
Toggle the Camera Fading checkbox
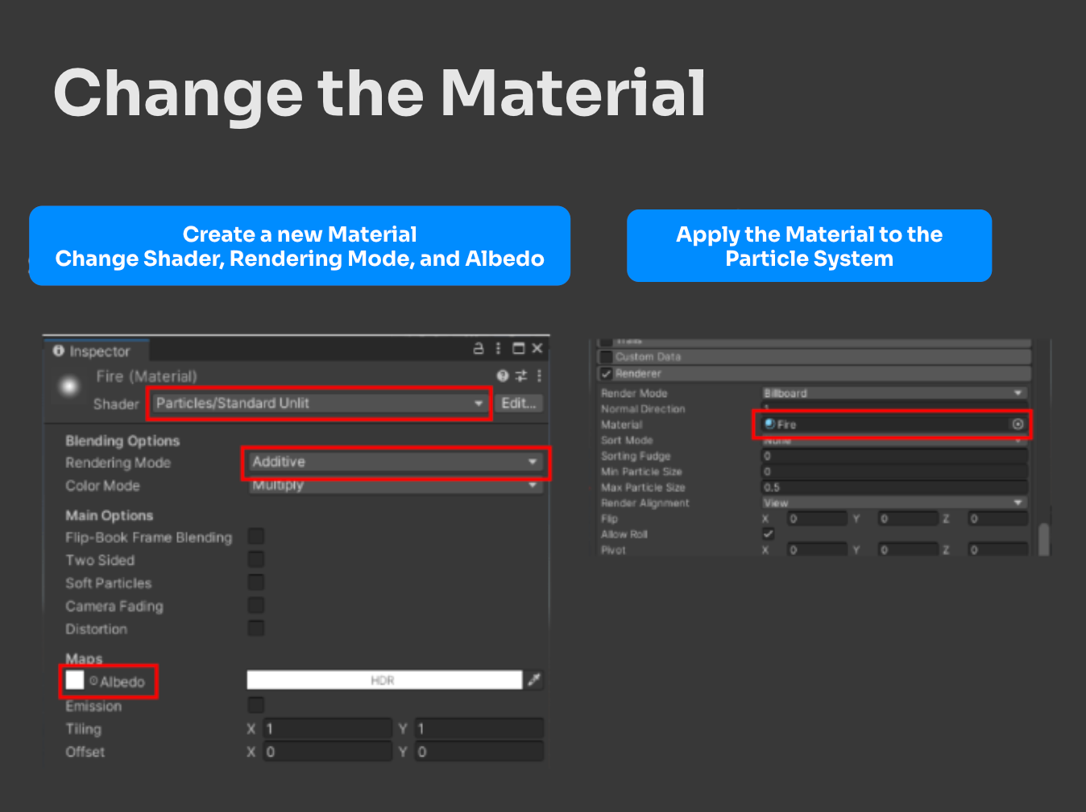(256, 605)
